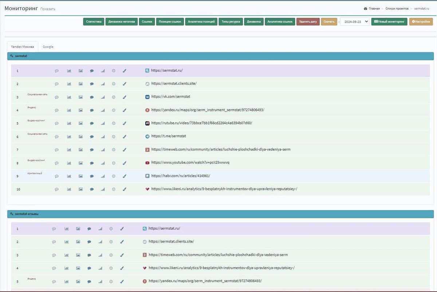Open Динамика негатива report
The image size is (437, 292).
(x=122, y=22)
